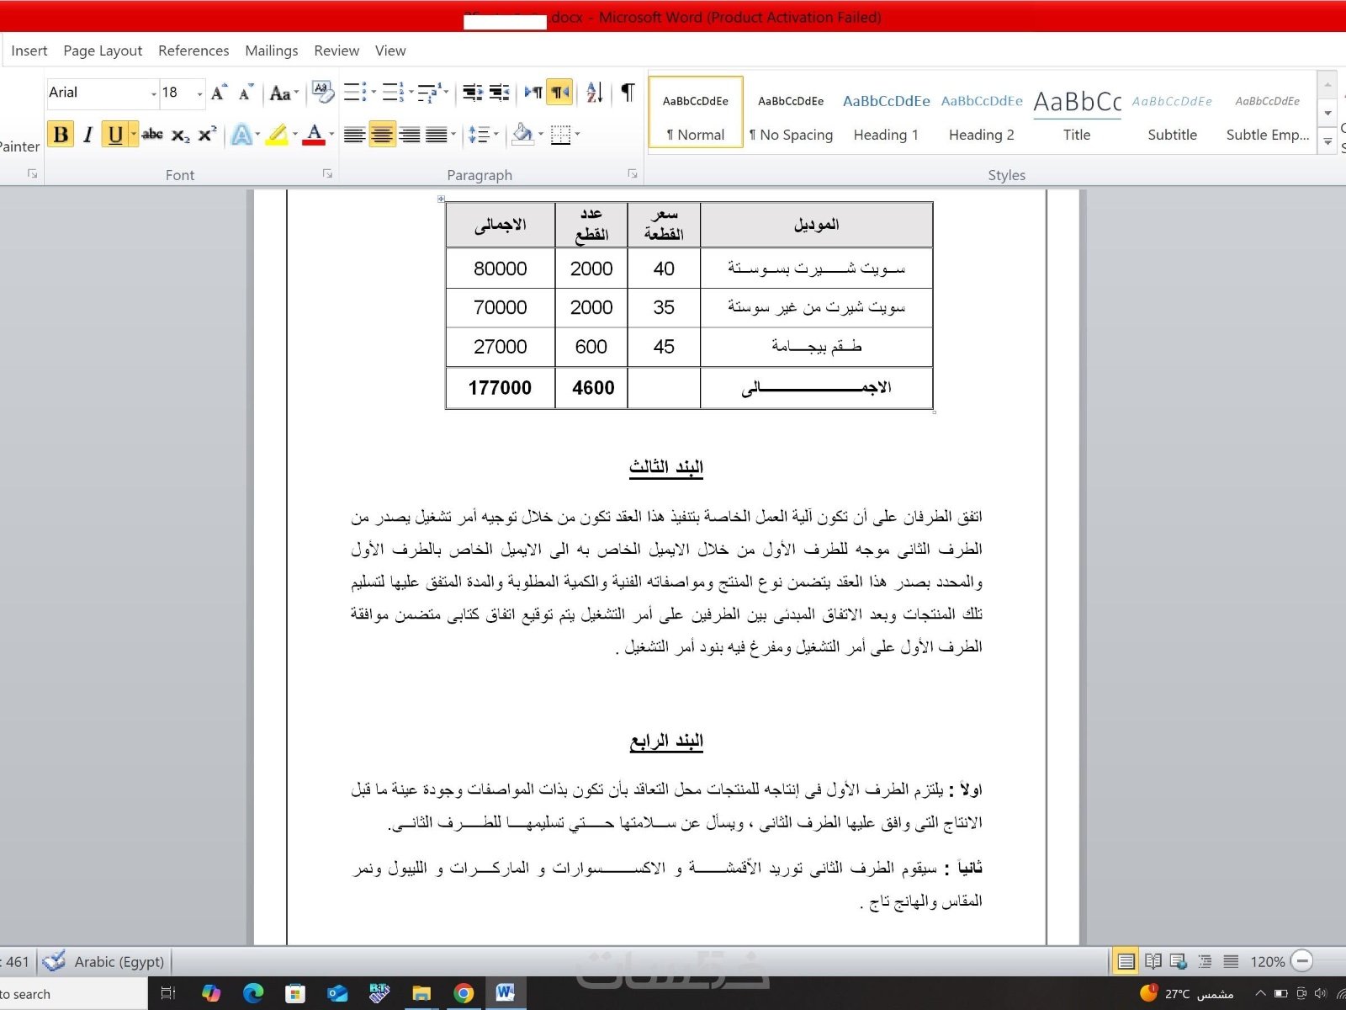Click the spelling check status icon
The width and height of the screenshot is (1346, 1010).
coord(54,961)
